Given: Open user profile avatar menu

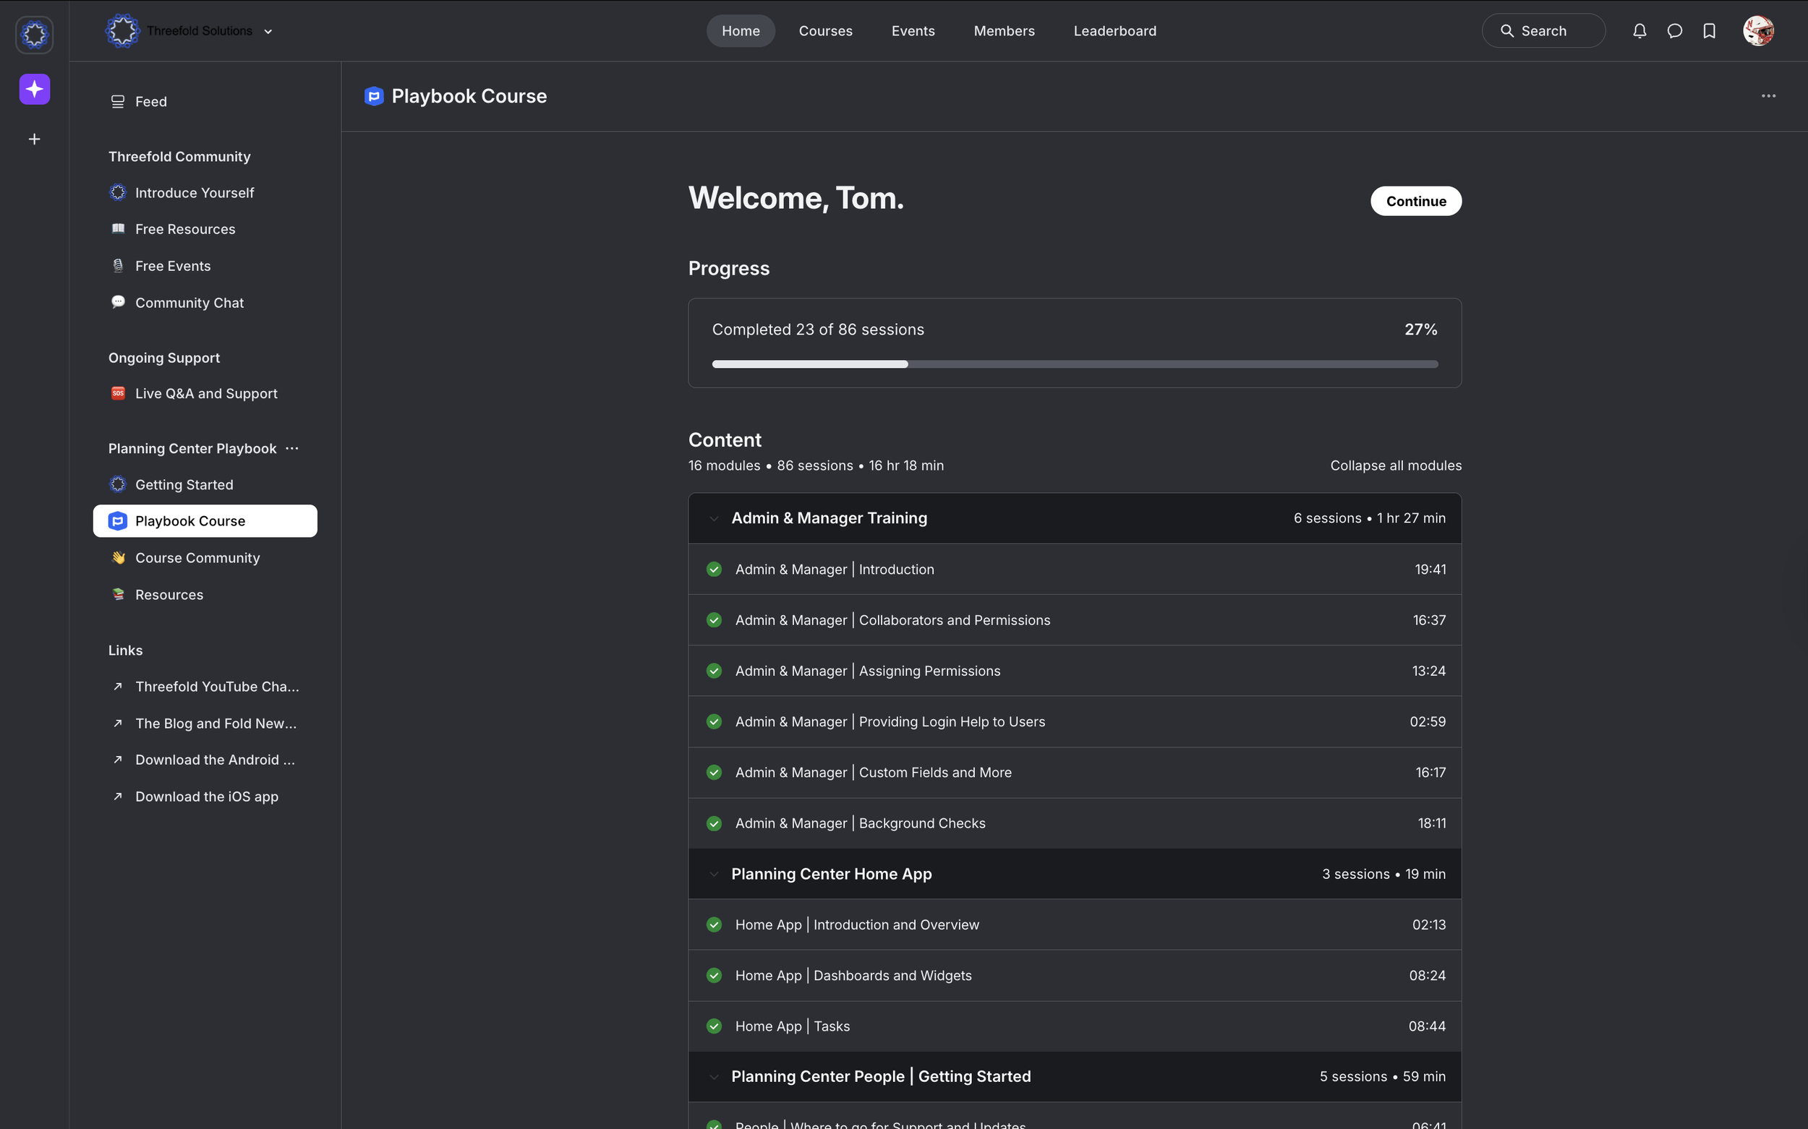Looking at the screenshot, I should click(1758, 30).
